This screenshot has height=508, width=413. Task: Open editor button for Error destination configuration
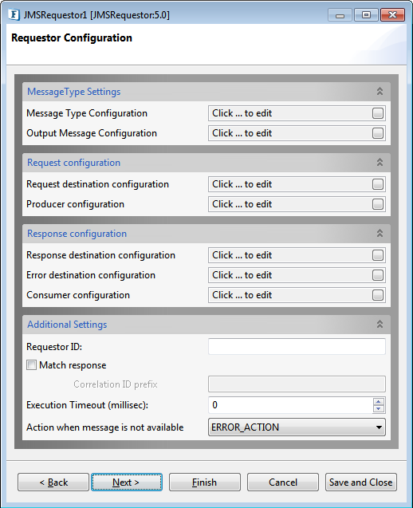click(x=378, y=275)
